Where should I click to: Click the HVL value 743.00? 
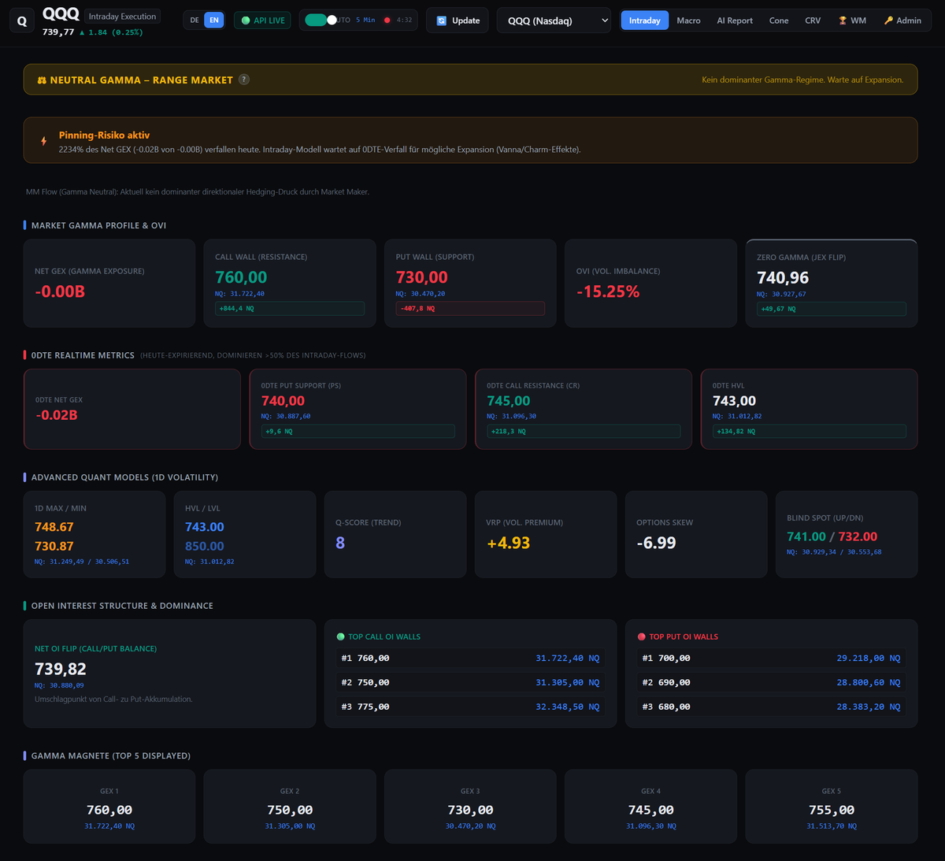tap(205, 527)
